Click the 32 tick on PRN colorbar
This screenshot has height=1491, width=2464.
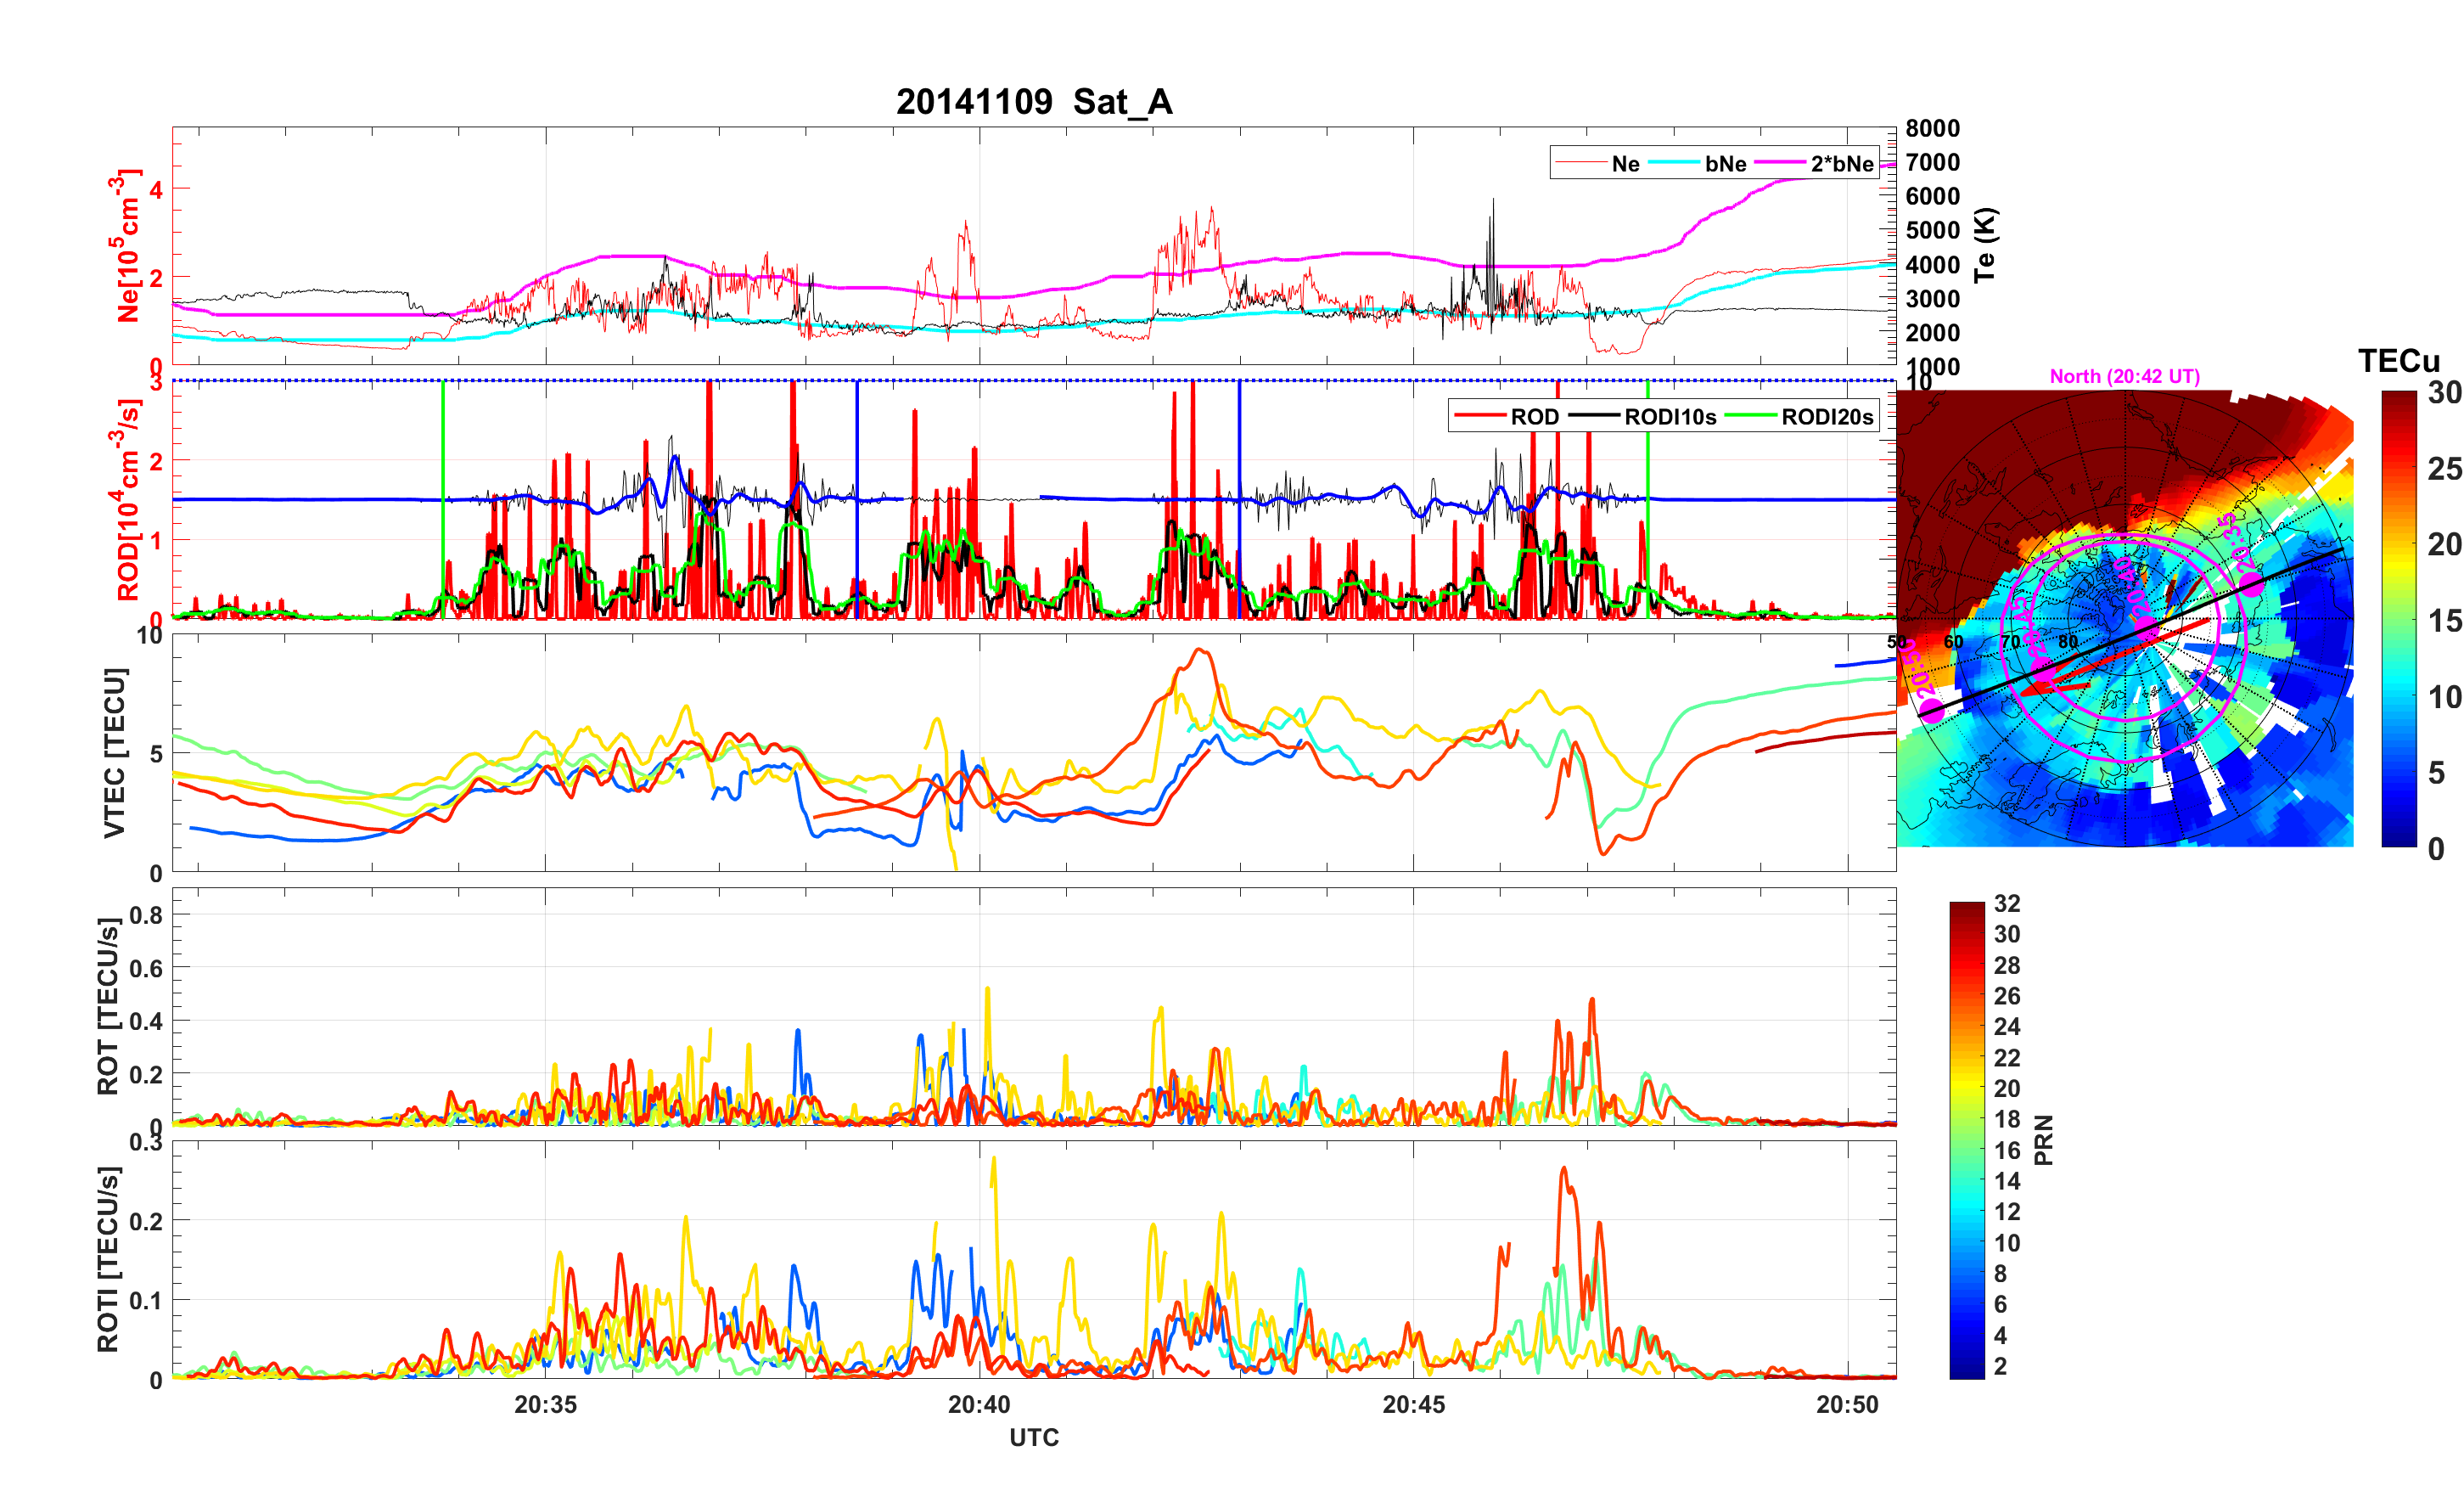pos(2007,903)
